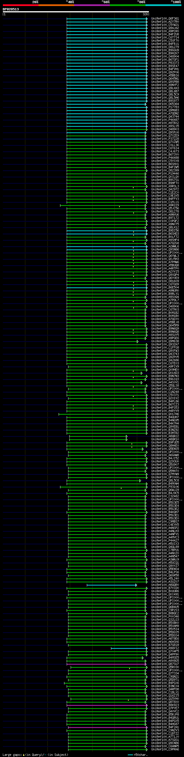Viewport: 184px width, 757px height.
Task: Select the UniRef100_B4MSE5 label
Action: [x=165, y=658]
